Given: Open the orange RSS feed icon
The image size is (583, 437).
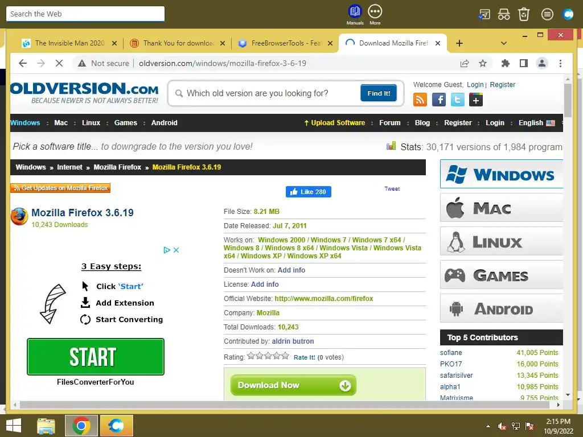Looking at the screenshot, I should 420,100.
